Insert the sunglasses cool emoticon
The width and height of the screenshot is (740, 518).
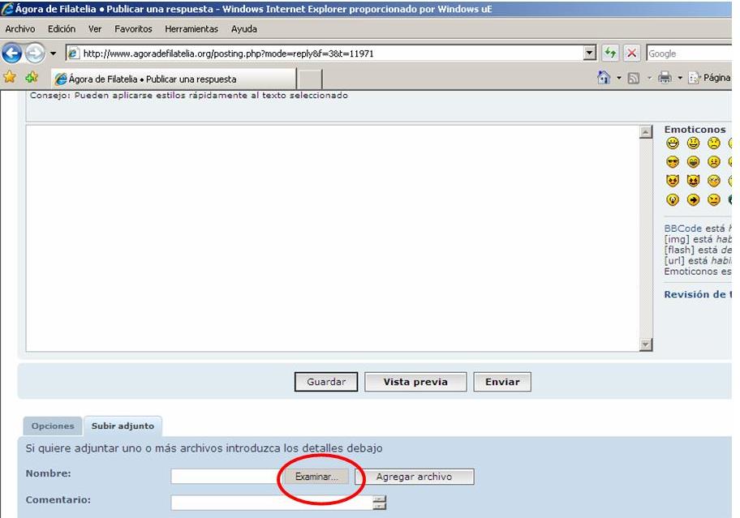(x=673, y=162)
